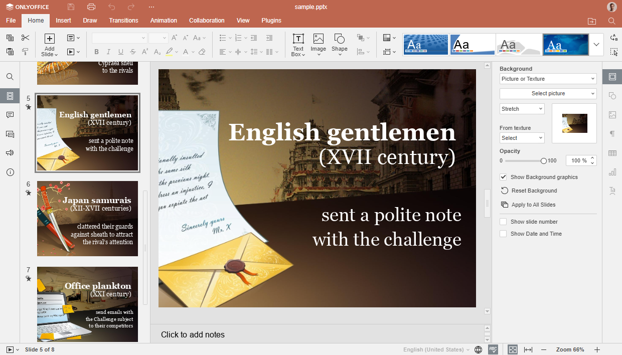The width and height of the screenshot is (622, 355).
Task: Click the Clear style eraser icon
Action: pyautogui.click(x=202, y=52)
